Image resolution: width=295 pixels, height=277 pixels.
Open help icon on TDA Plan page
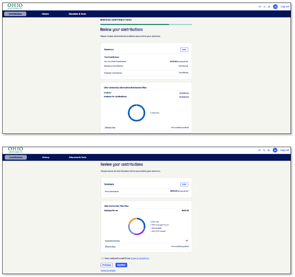269,150
